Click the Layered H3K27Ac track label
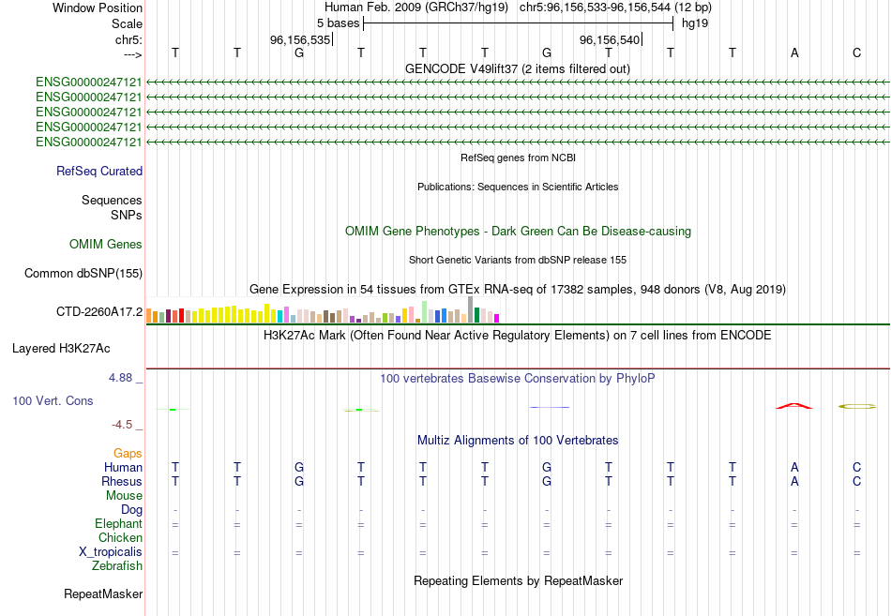This screenshot has height=616, width=891. coord(61,349)
